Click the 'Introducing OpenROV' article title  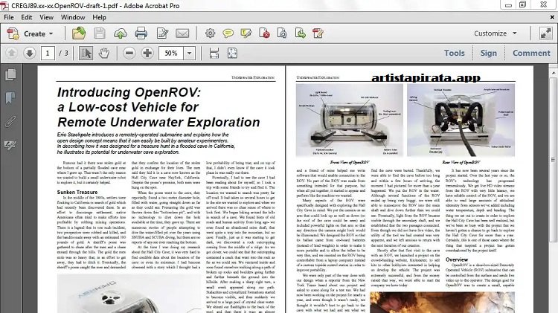pyautogui.click(x=158, y=107)
